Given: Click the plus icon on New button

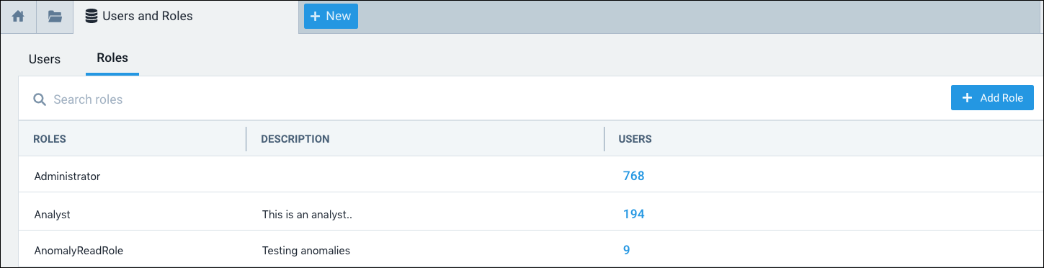Looking at the screenshot, I should click(x=315, y=16).
